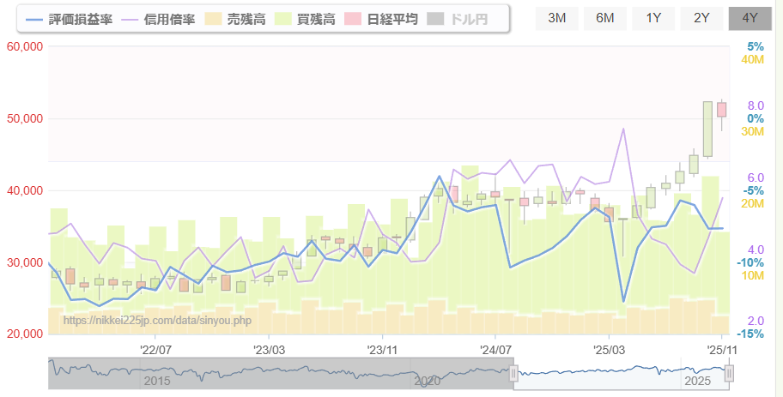
Task: Click the '24/07 x-axis date label
Action: [495, 349]
